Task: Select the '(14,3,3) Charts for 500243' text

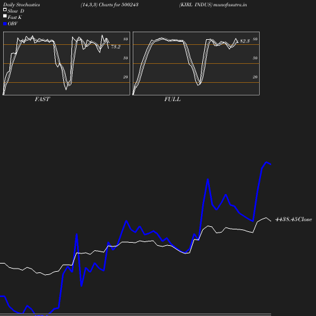Action: pyautogui.click(x=109, y=4)
